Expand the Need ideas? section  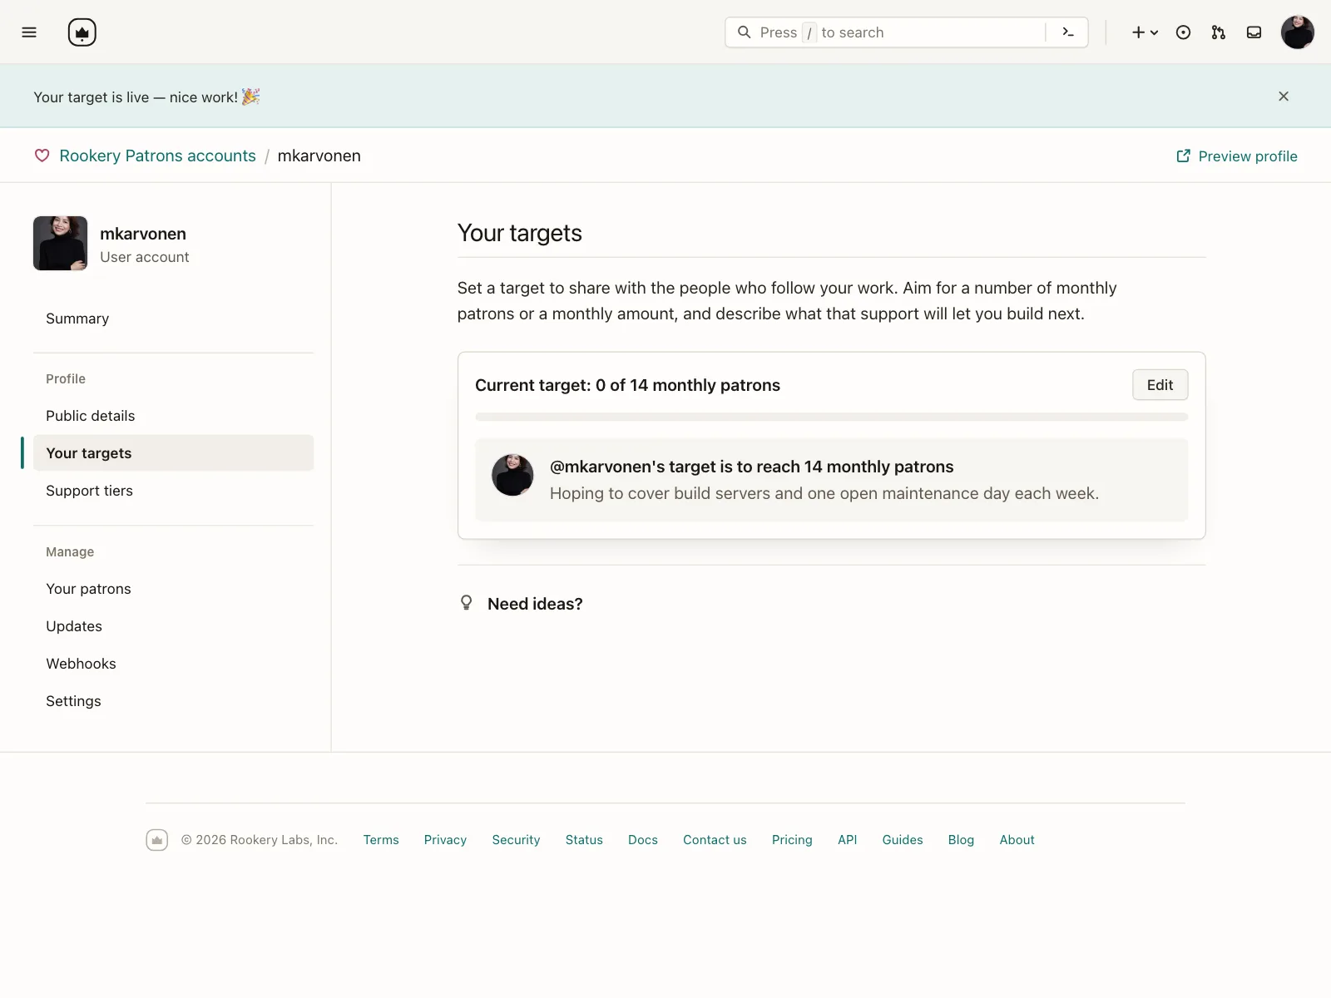click(x=535, y=604)
